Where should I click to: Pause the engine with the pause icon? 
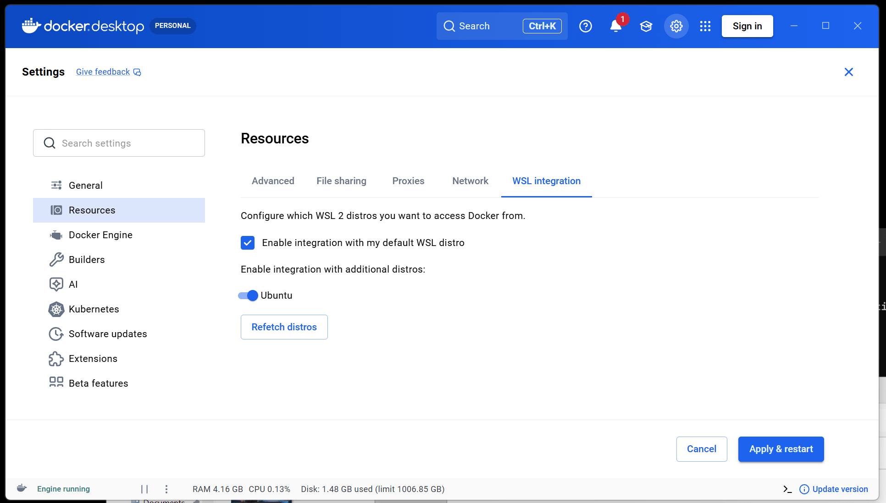click(x=144, y=489)
